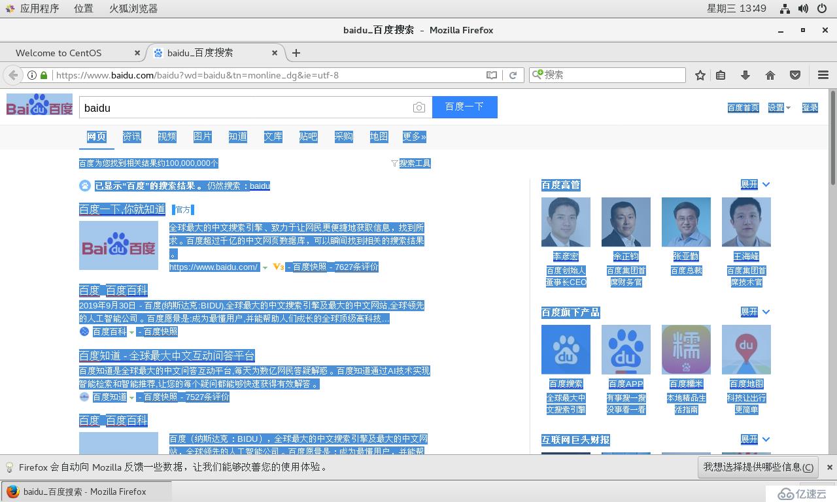Screen dimensions: 837x502
Task: Open the 设置 dropdown menu
Action: 779,108
